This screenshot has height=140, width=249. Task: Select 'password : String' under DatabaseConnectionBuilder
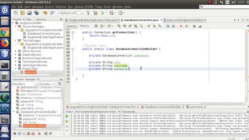(34, 119)
